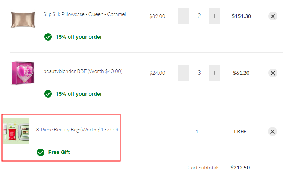Remove beautyblender BBF from cart
Screen dimensions: 286x175
pos(273,73)
